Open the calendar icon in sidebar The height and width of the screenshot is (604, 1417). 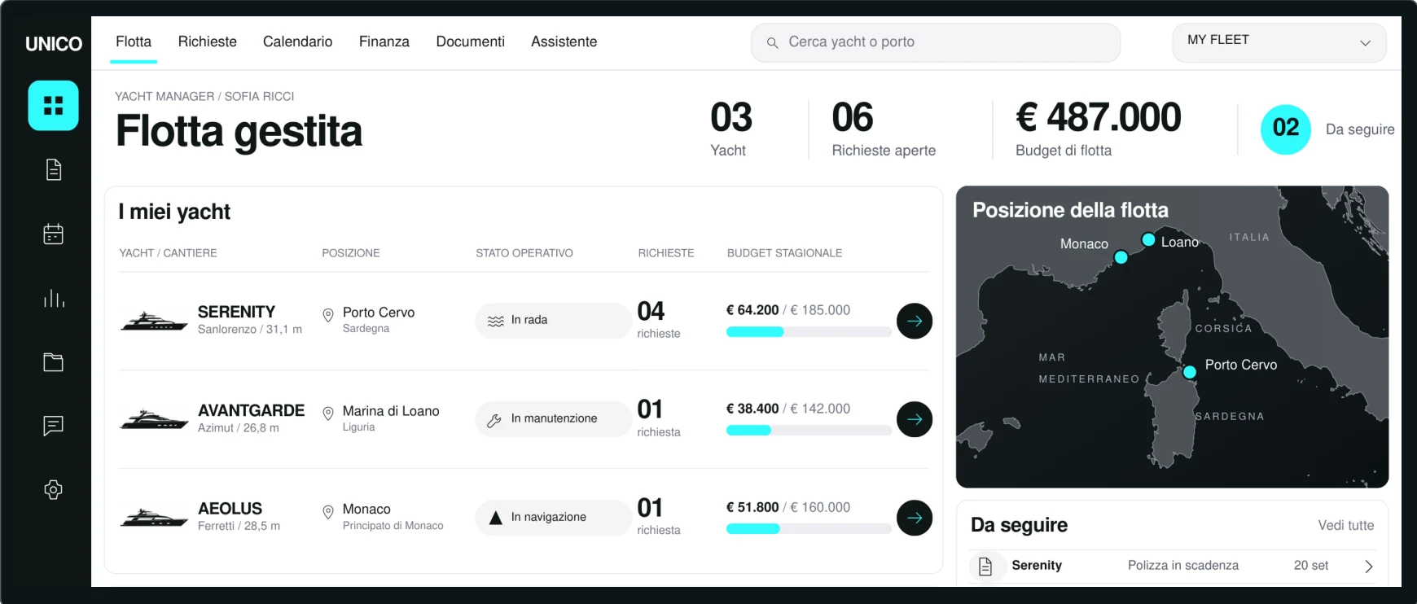tap(54, 234)
